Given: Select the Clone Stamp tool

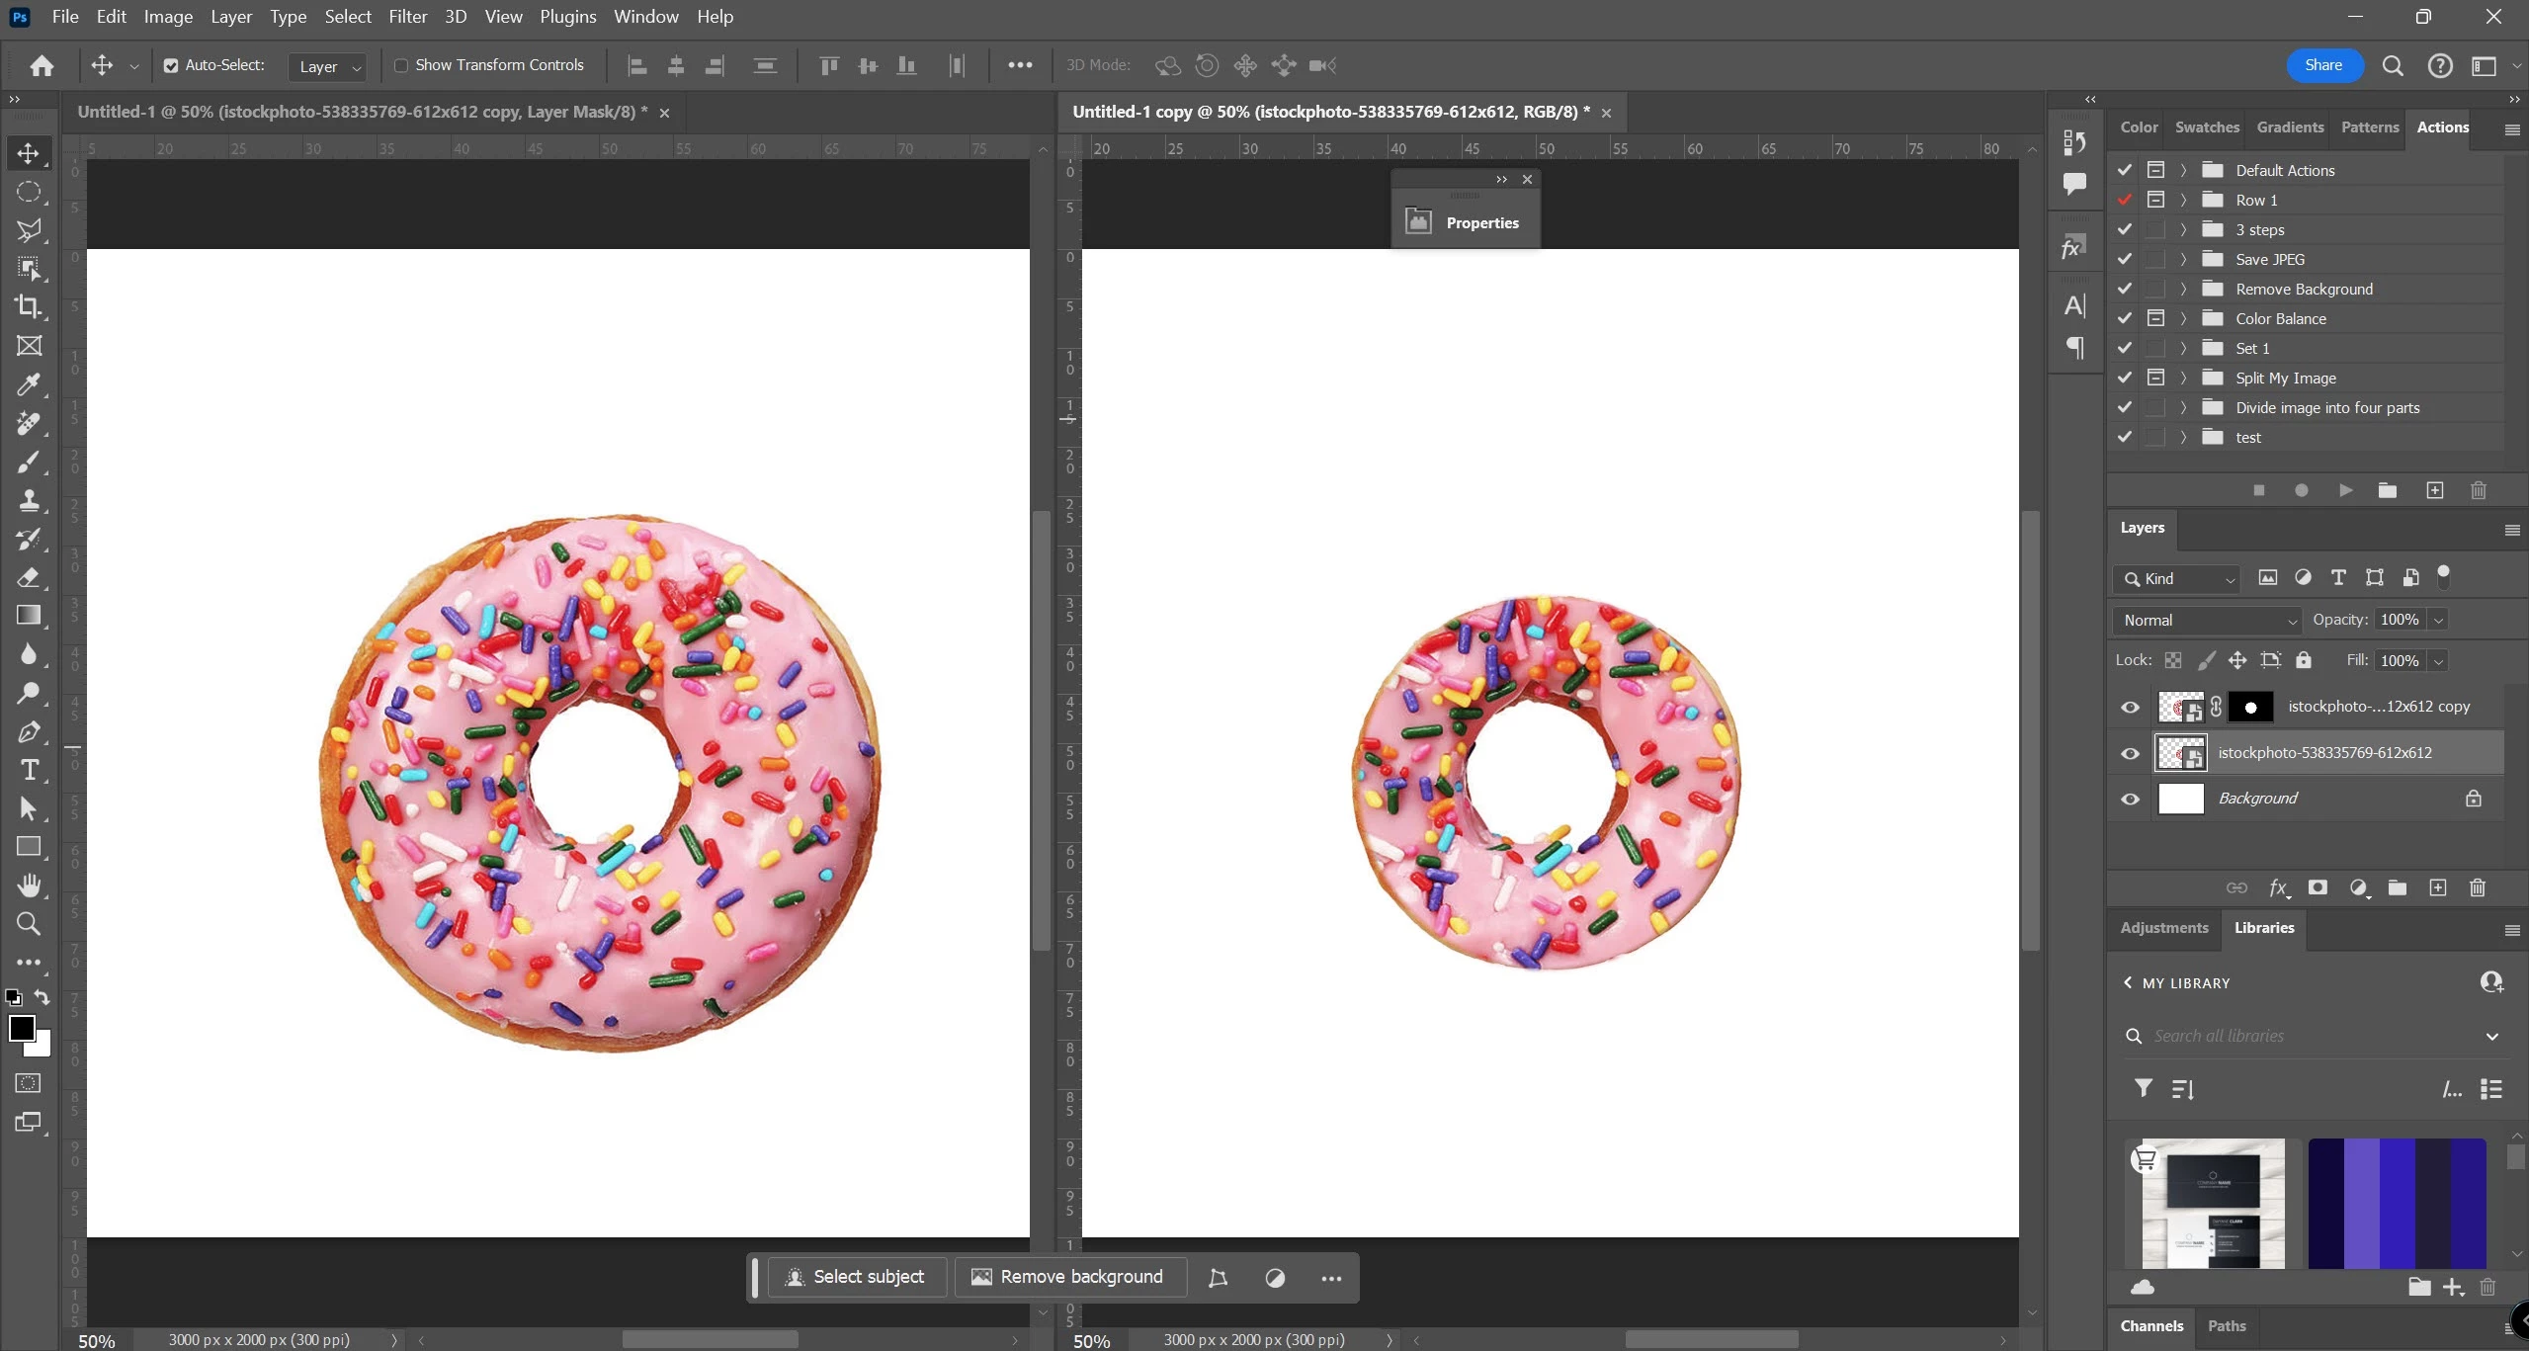Looking at the screenshot, I should (x=29, y=500).
